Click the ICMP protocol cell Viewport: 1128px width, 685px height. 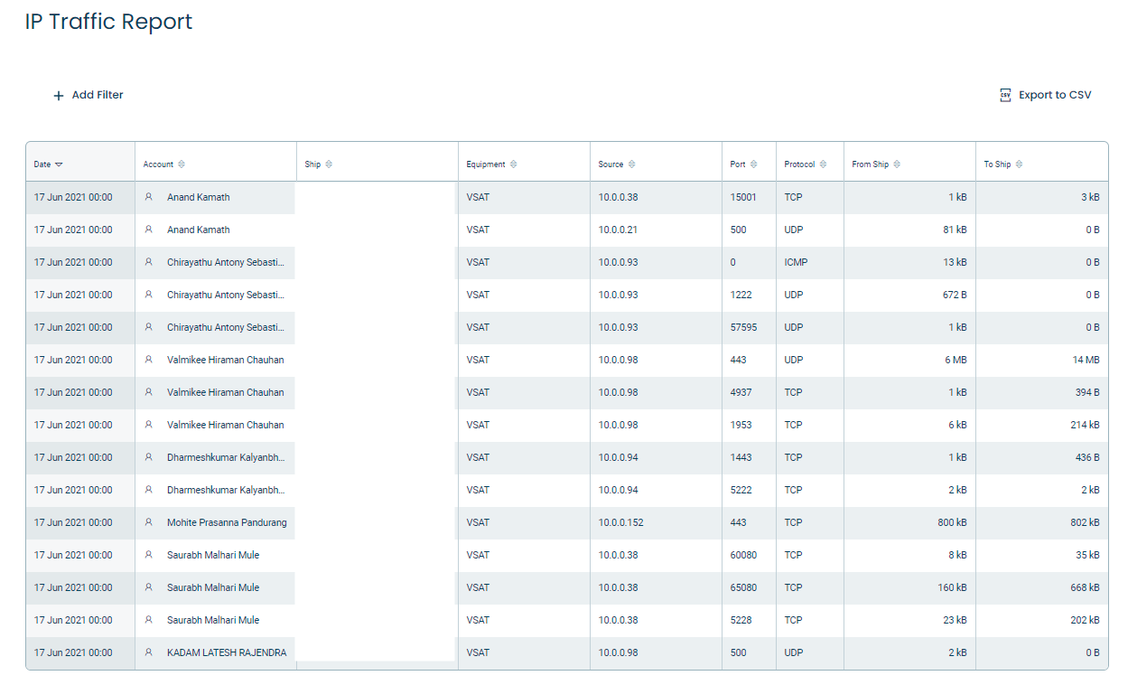(795, 262)
